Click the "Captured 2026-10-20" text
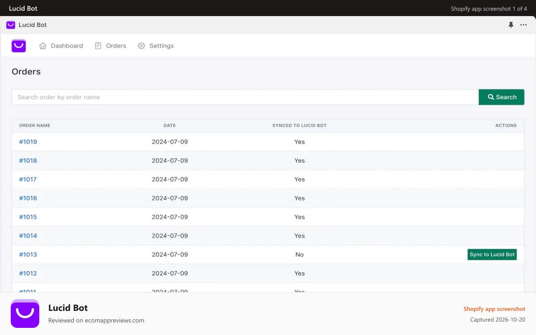The height and width of the screenshot is (335, 536). tap(498, 319)
